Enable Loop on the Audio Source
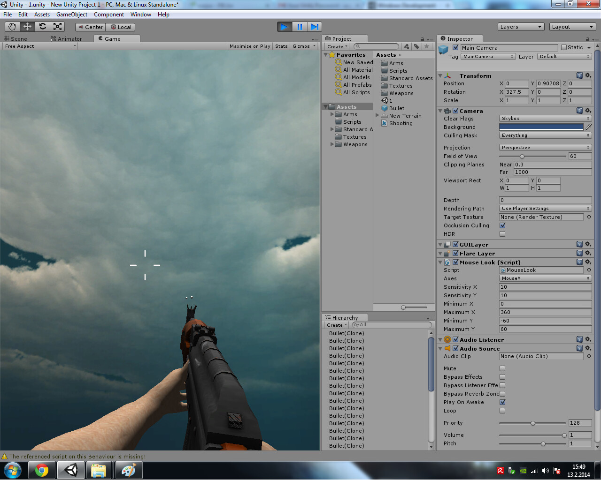Viewport: 601px width, 480px height. (x=502, y=411)
